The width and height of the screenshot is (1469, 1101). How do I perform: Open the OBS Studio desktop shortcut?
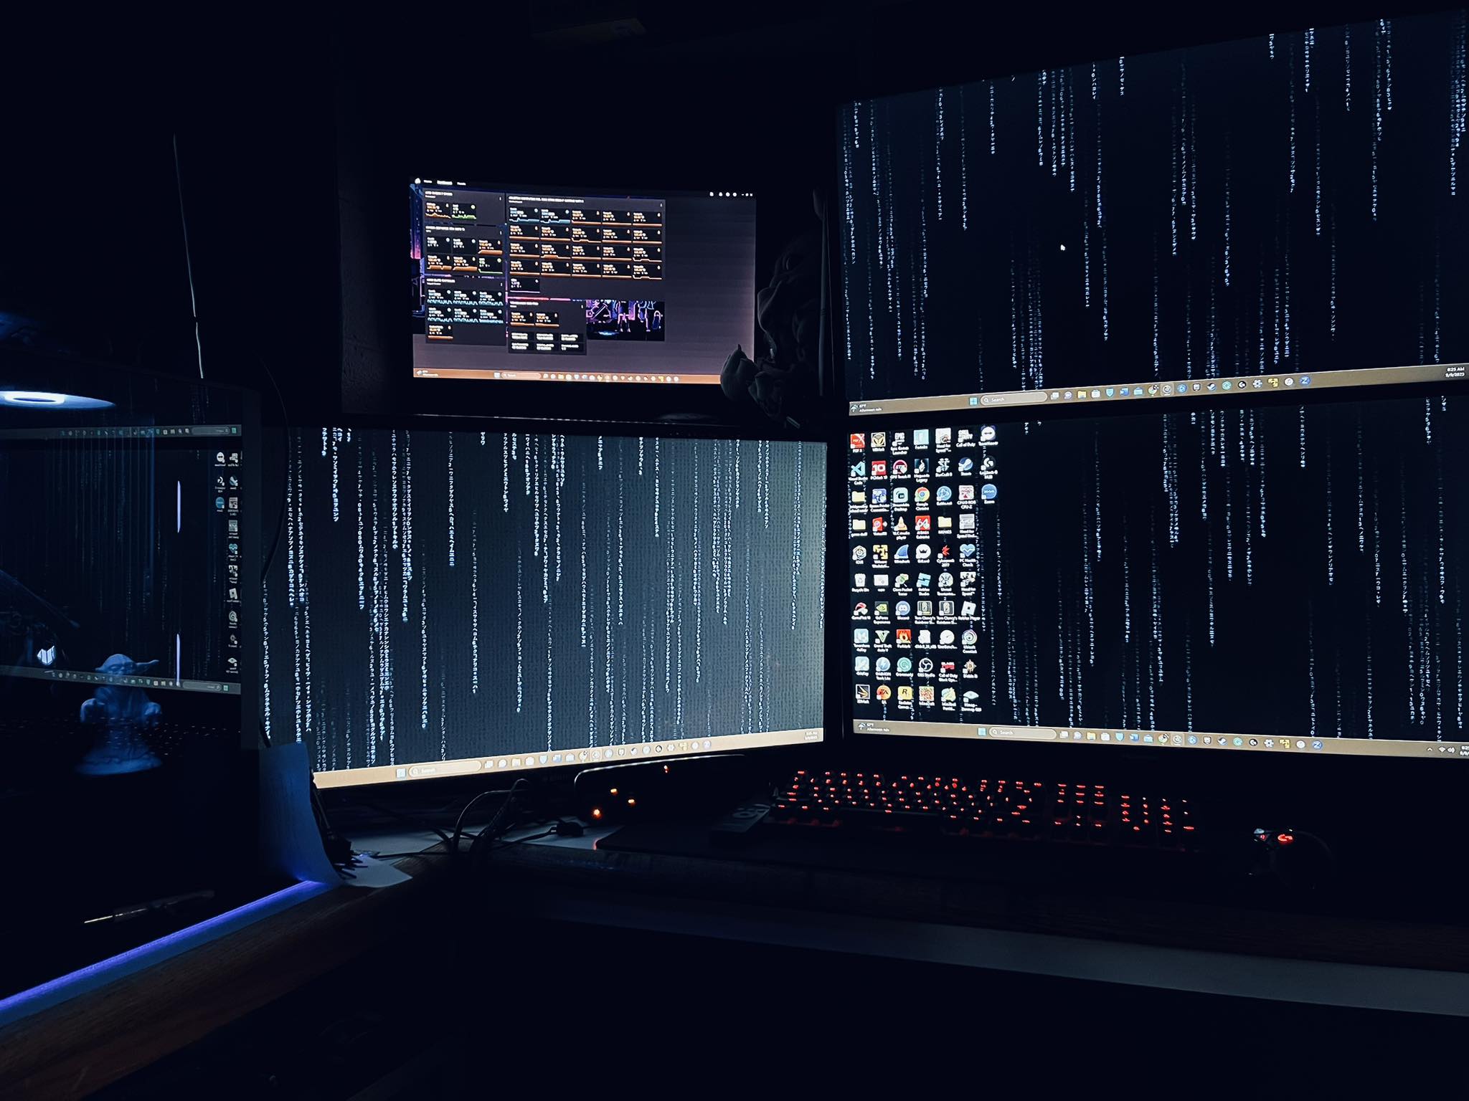point(925,664)
